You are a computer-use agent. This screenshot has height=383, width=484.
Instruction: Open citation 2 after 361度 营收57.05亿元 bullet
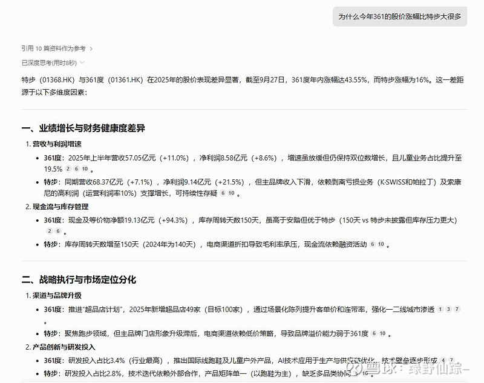(68, 169)
